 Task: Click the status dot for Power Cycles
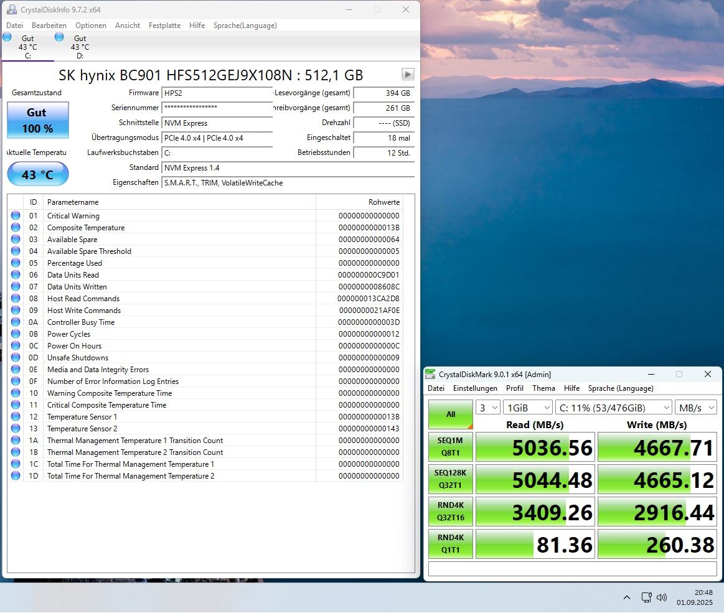pyautogui.click(x=16, y=334)
